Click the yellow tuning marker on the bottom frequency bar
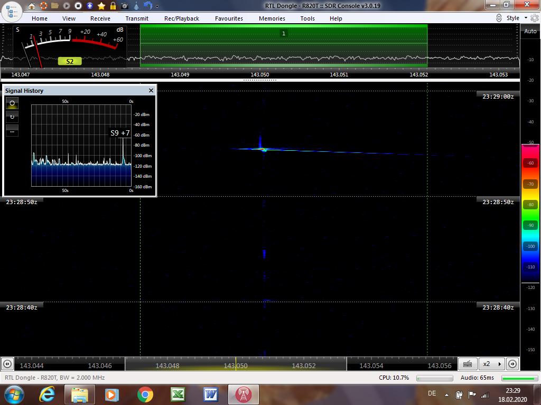 [236, 364]
